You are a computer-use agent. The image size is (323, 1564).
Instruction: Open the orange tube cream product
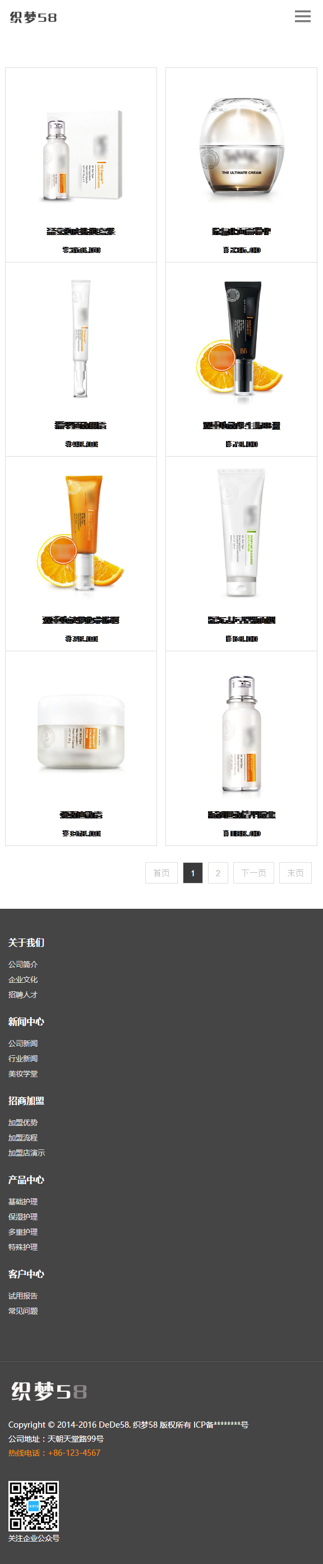click(x=81, y=533)
